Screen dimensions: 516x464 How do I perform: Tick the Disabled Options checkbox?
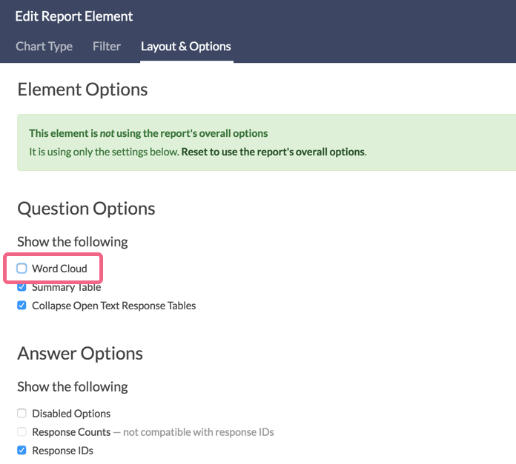click(x=22, y=414)
